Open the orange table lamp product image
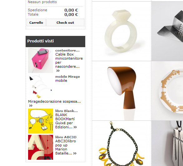Image resolution: width=183 pixels, height=166 pixels. tap(121, 91)
